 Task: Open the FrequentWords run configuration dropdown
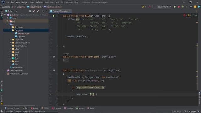tap(162, 7)
